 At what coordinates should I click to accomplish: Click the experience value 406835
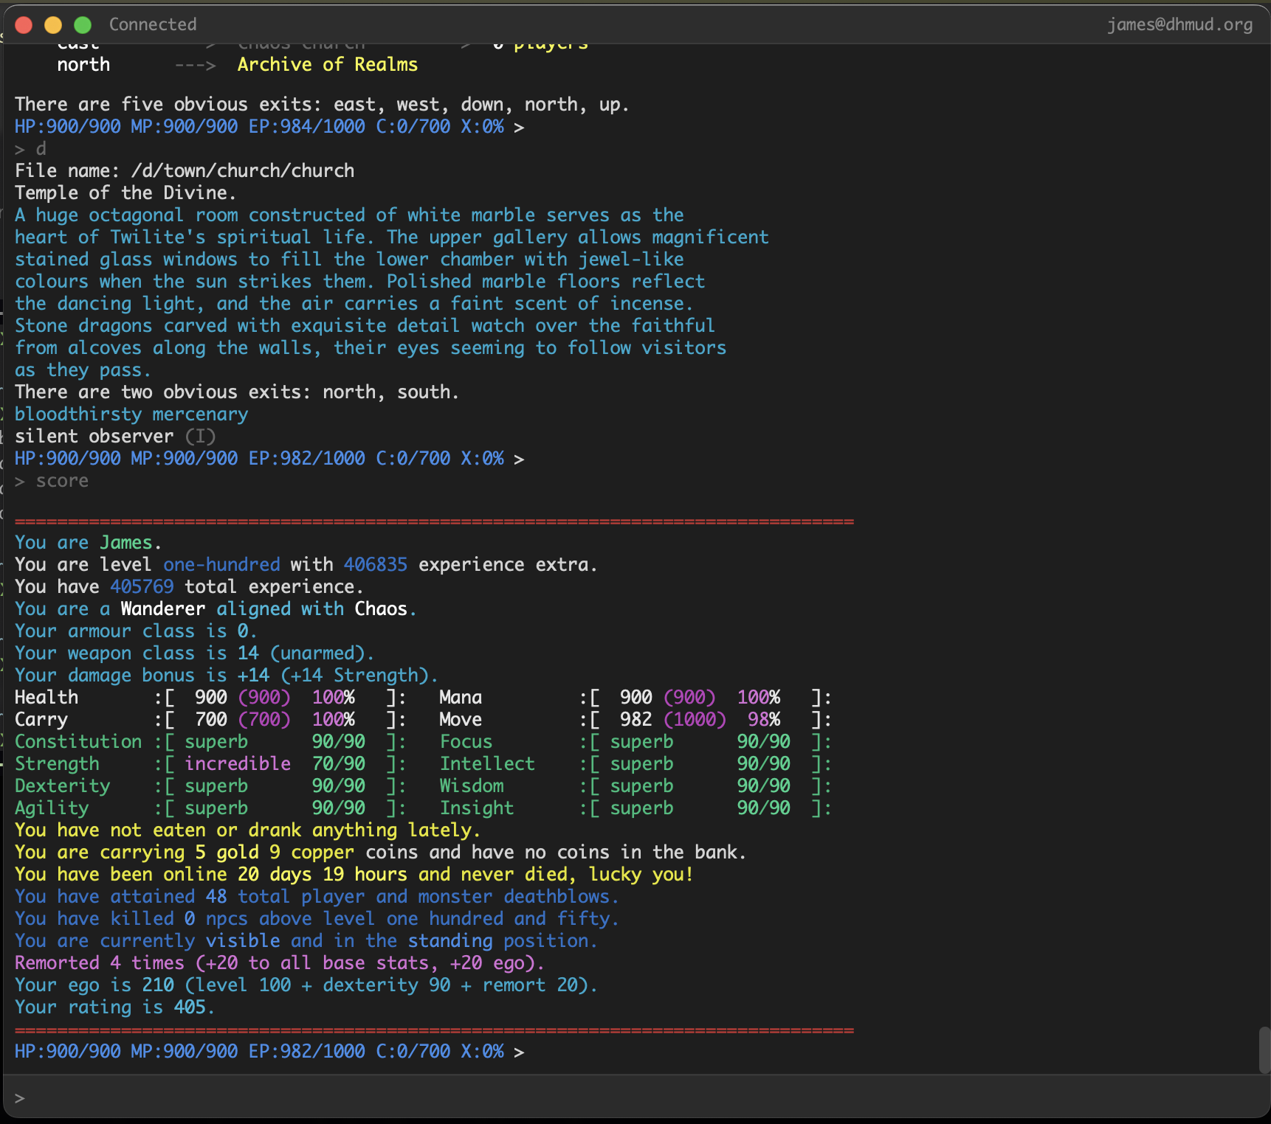pyautogui.click(x=375, y=564)
